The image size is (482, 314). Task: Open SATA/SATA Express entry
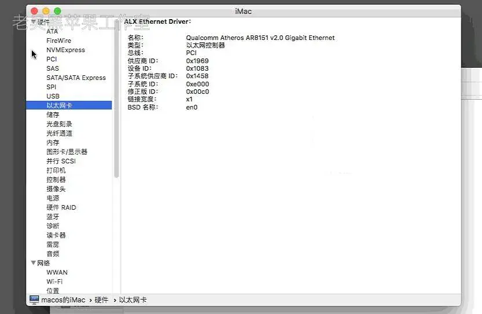point(76,78)
